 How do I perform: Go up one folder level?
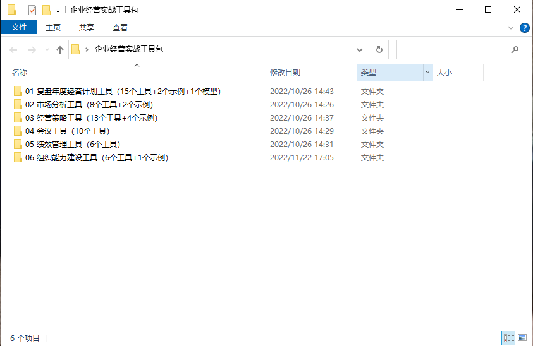click(60, 50)
